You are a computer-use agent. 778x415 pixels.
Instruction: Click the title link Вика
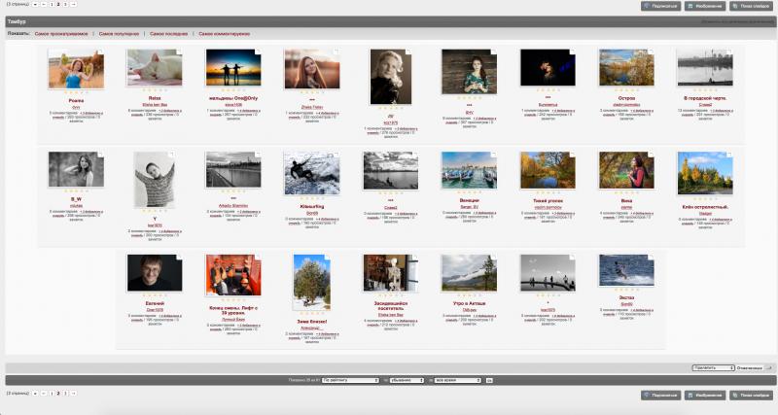(626, 201)
